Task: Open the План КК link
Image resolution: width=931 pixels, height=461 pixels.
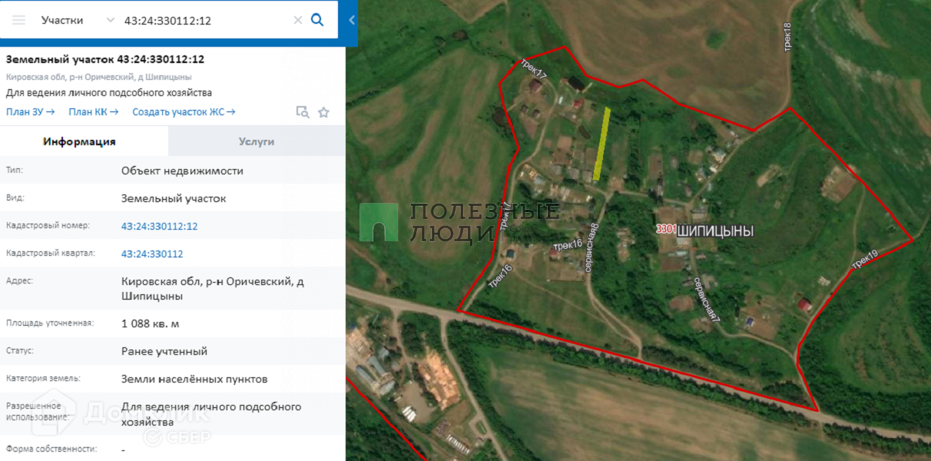Action: tap(94, 112)
